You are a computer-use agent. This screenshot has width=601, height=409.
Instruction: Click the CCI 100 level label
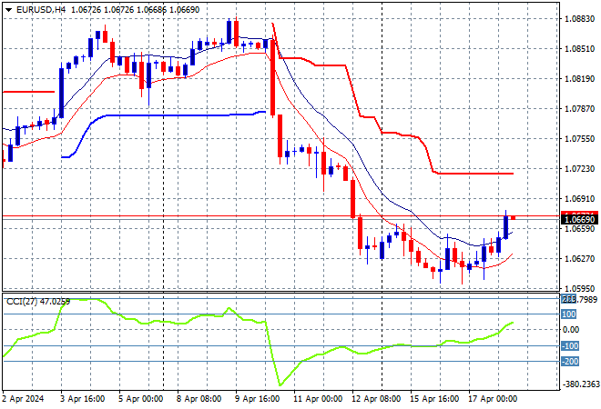coord(569,314)
